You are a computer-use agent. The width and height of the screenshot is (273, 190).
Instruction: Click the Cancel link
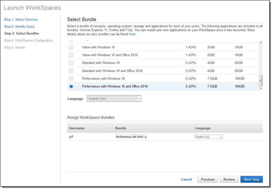pos(186,180)
